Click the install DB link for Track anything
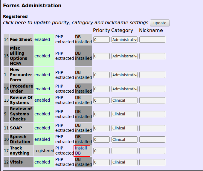 click(81, 151)
